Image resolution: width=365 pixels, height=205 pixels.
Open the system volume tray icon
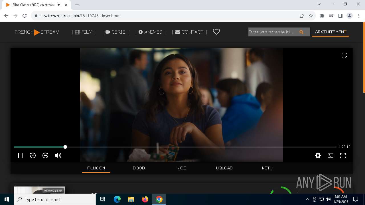pyautogui.click(x=328, y=199)
